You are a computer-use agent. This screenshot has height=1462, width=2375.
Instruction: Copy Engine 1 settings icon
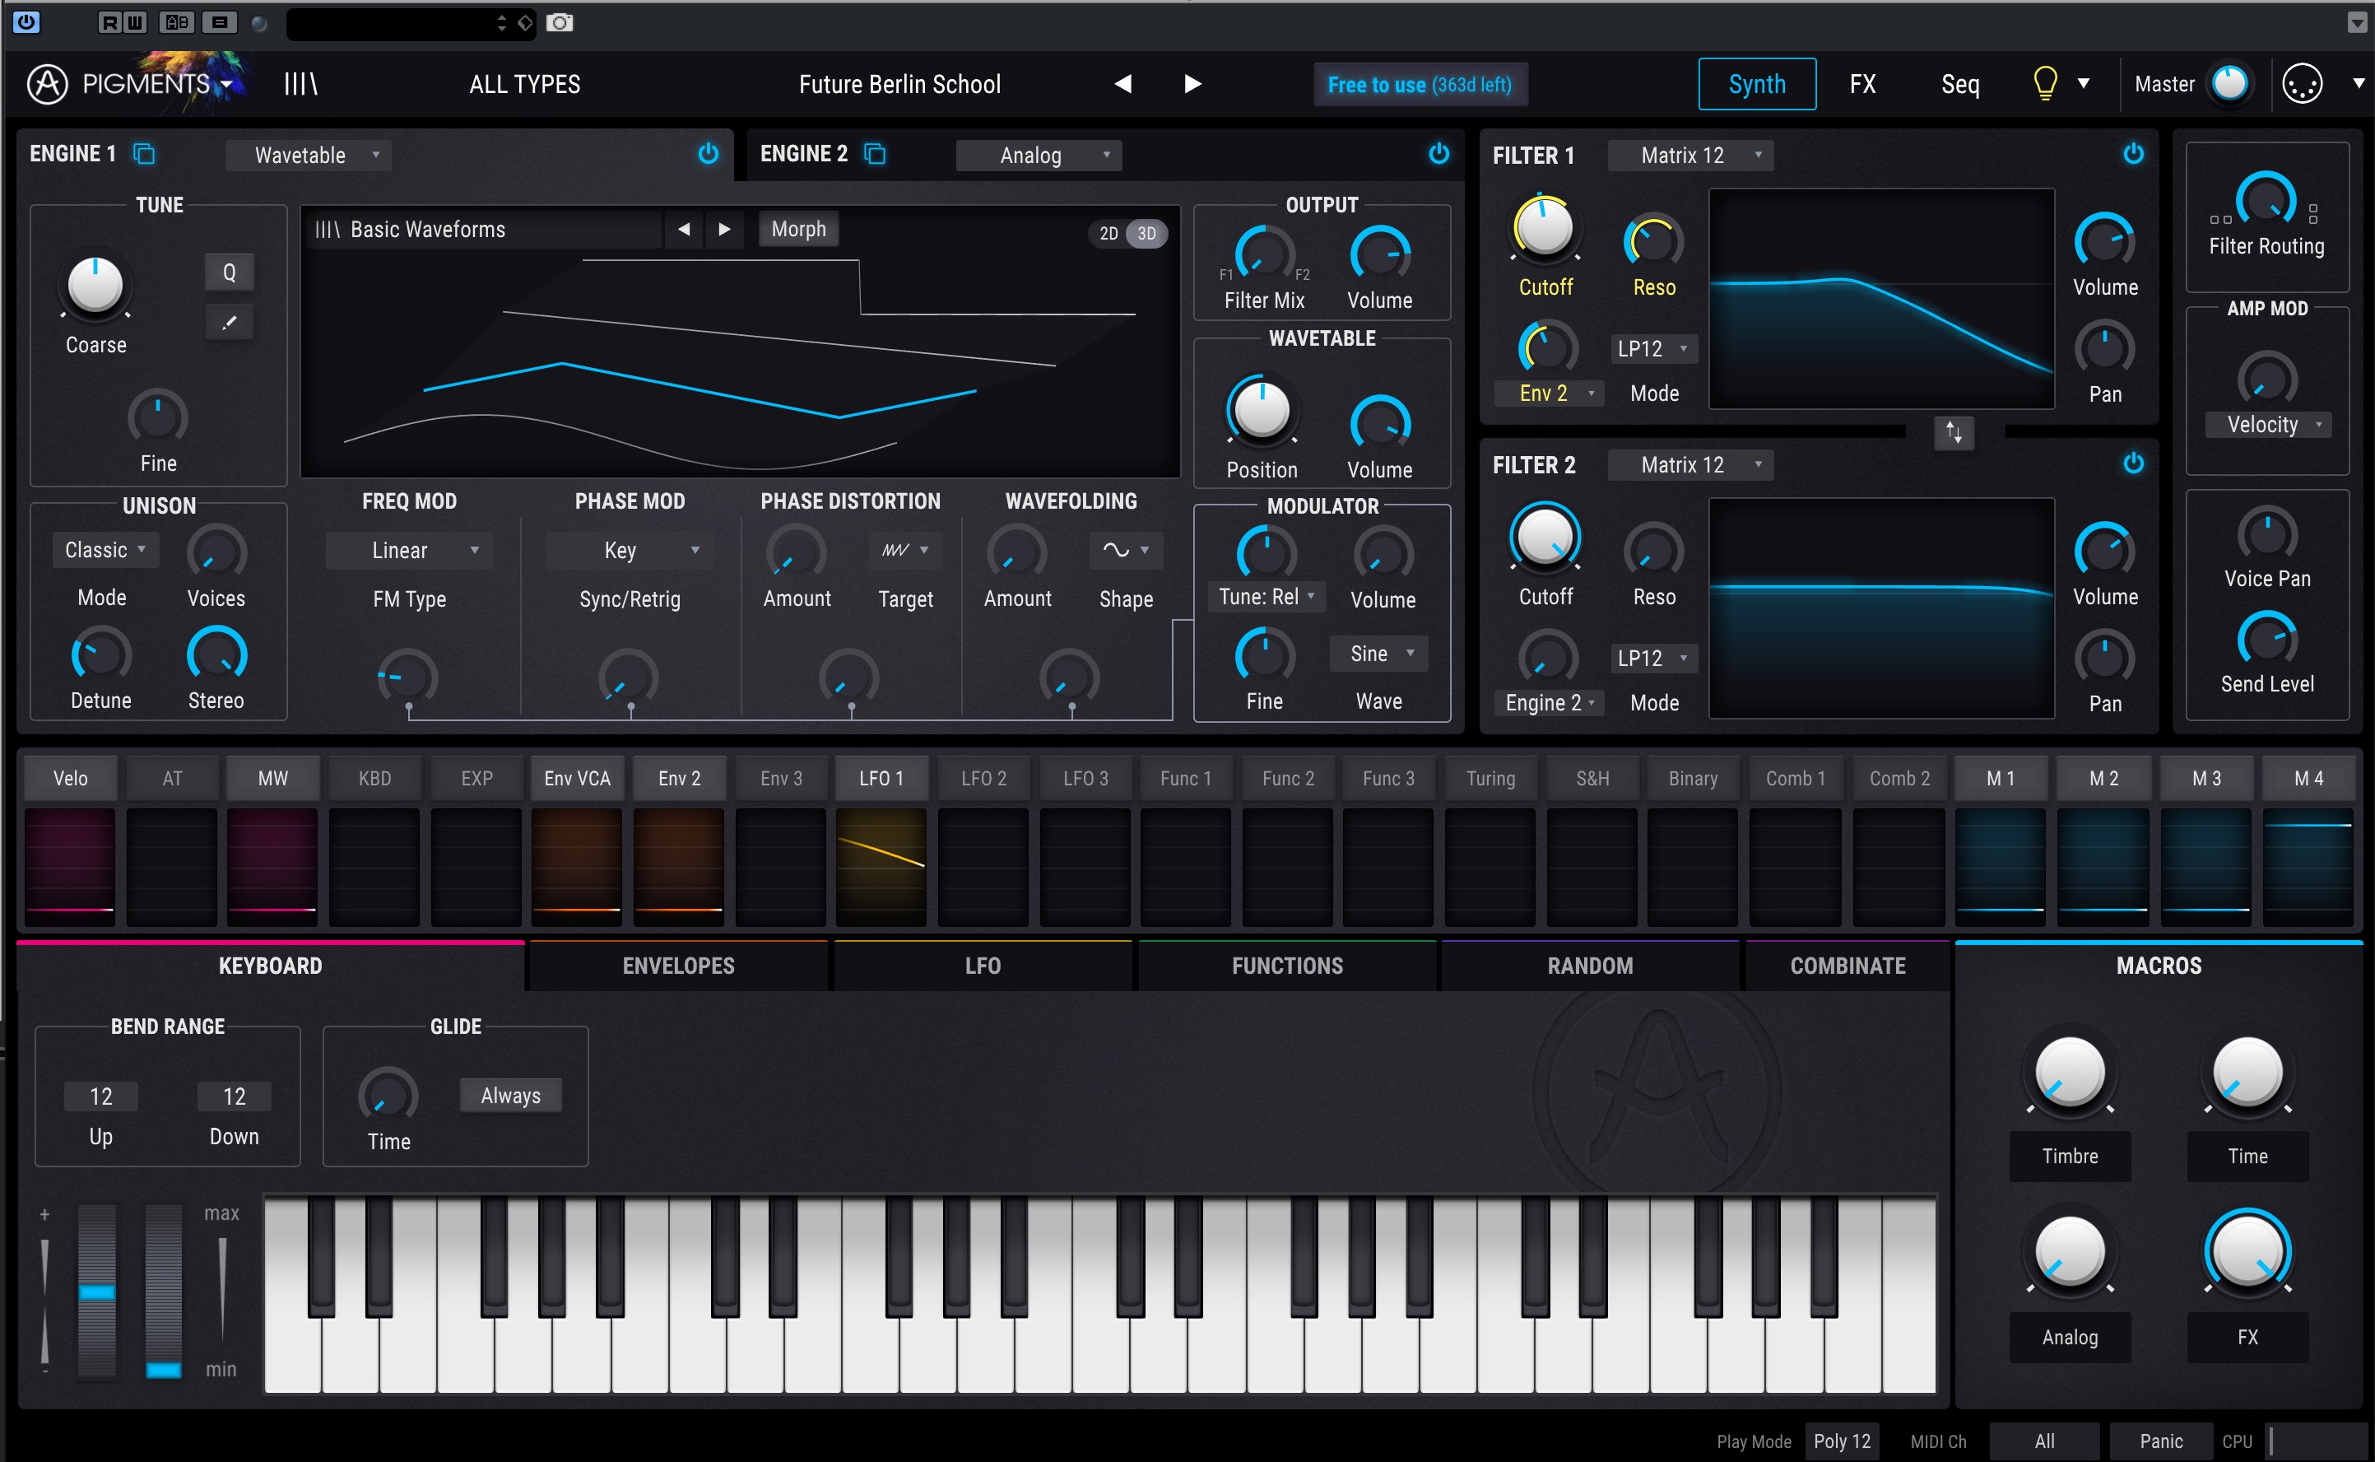point(144,154)
